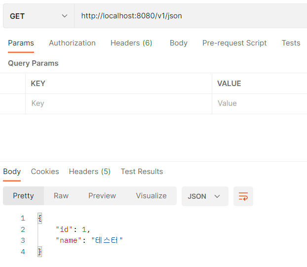The image size is (307, 267).
Task: Collapse the JSON object at line 1
Action: click(x=40, y=218)
